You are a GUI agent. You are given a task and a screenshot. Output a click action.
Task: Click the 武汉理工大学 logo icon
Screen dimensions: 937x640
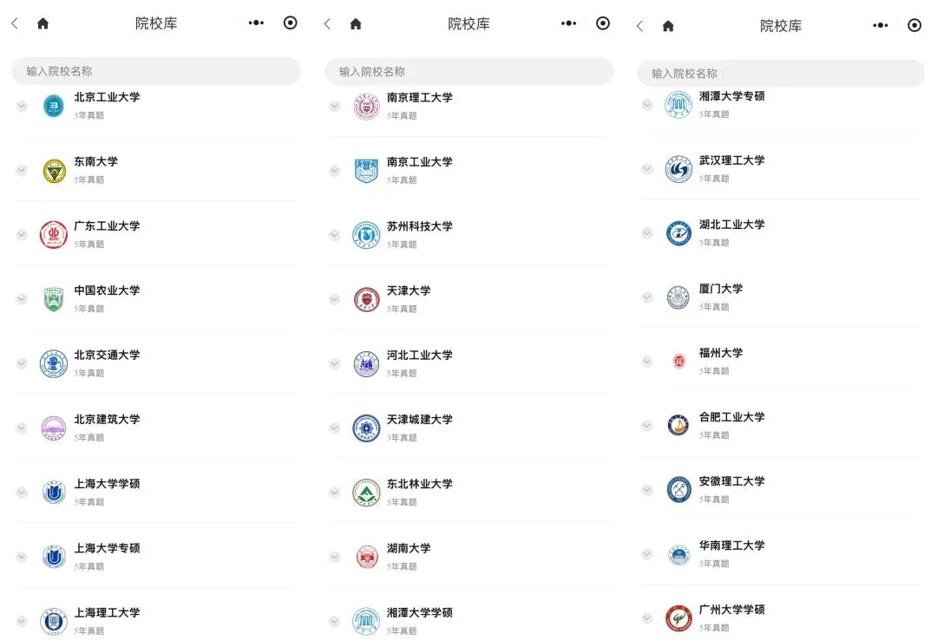(x=678, y=170)
